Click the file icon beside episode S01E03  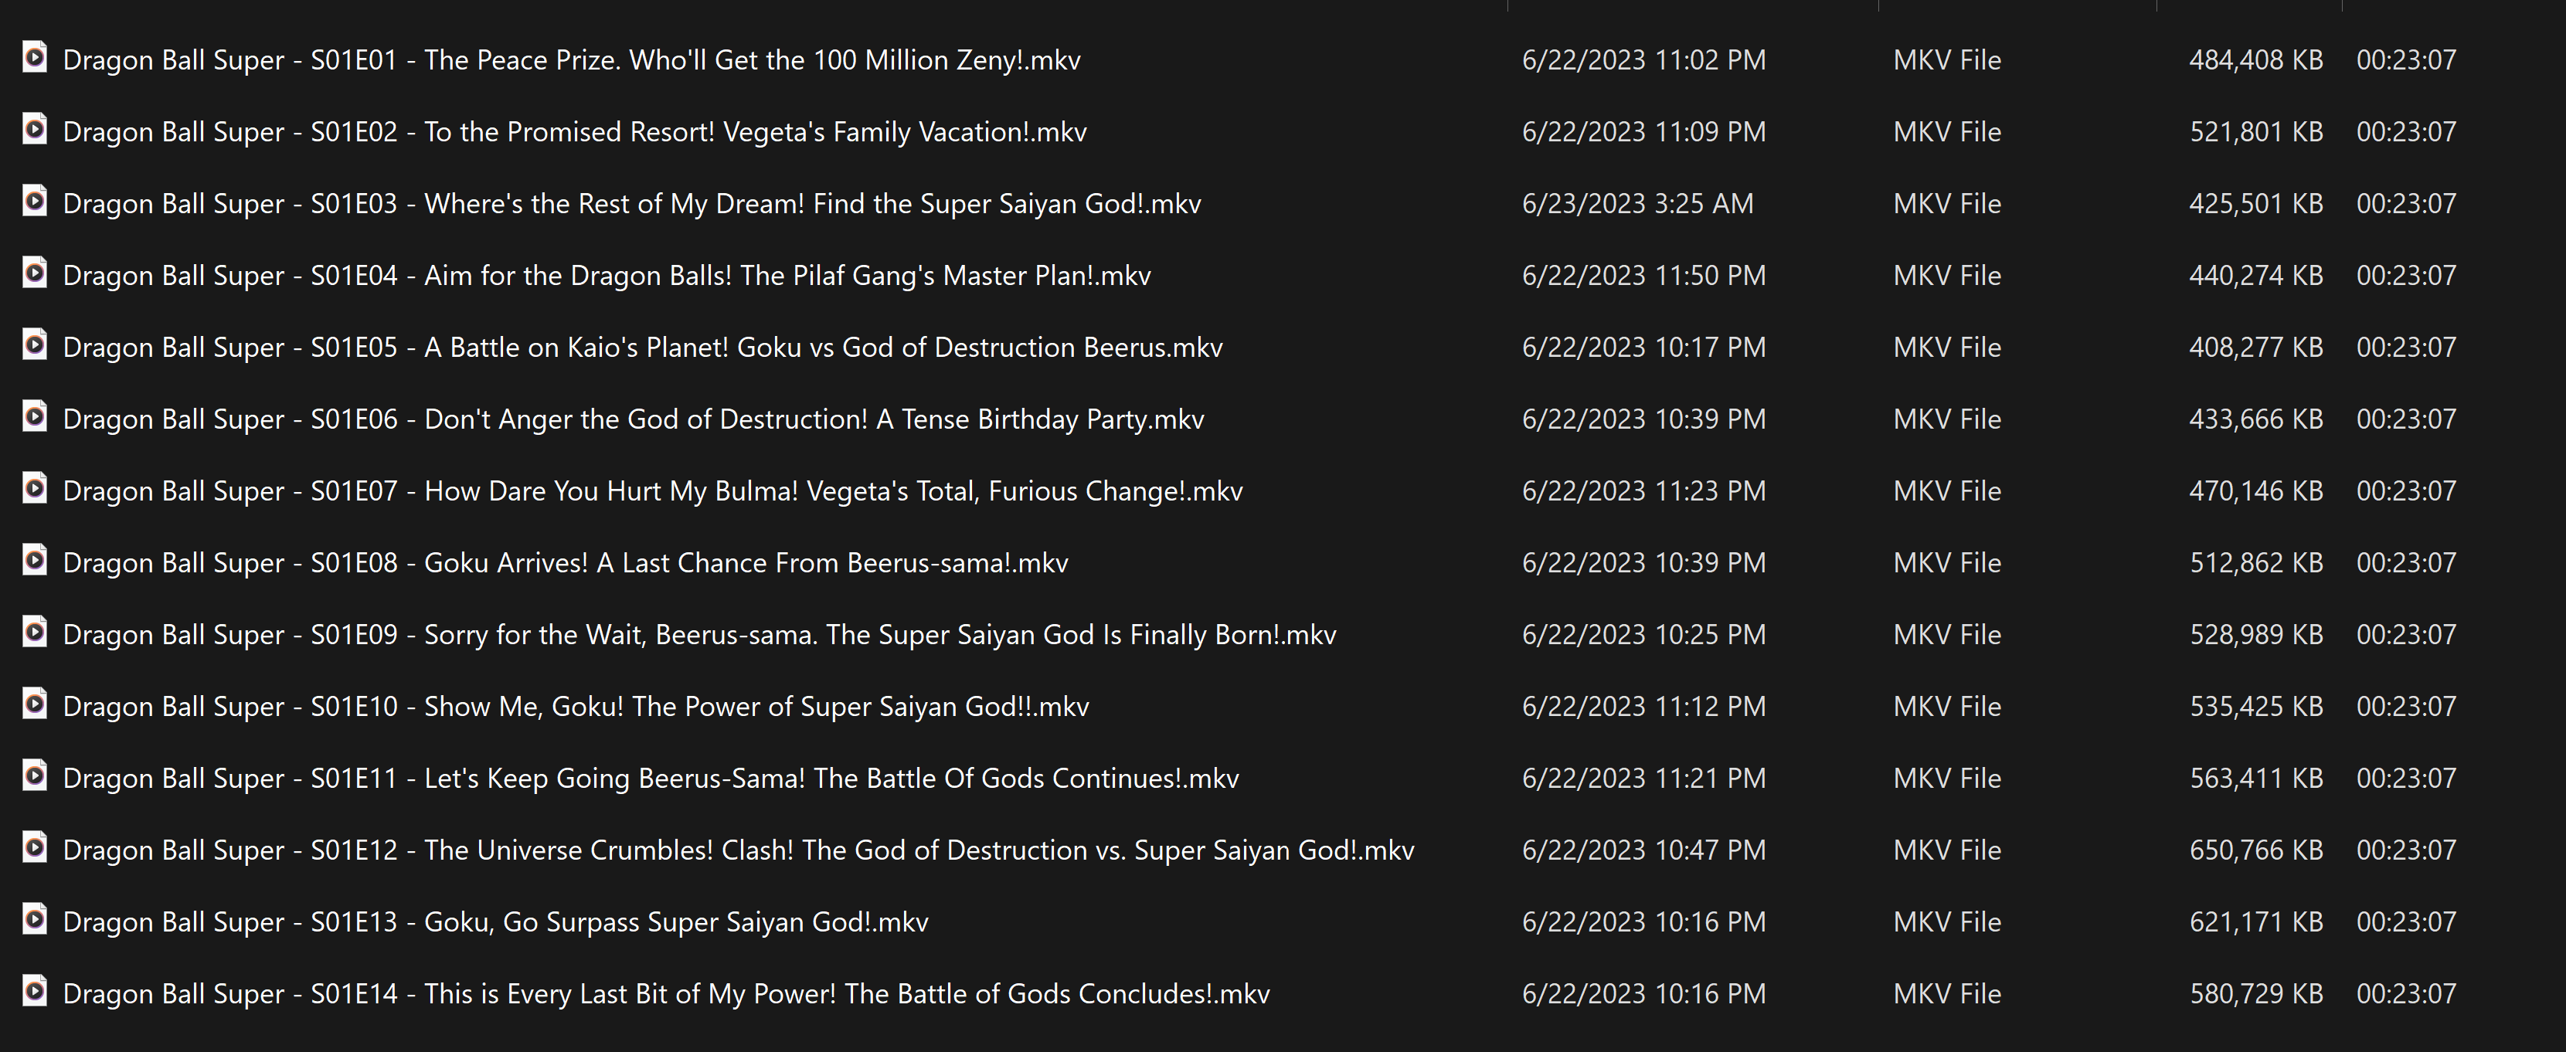coord(35,200)
